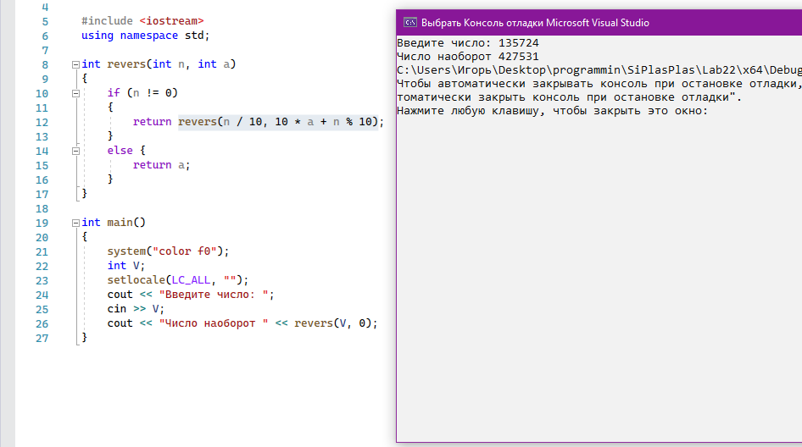Click the 'int V;' declaration

pyautogui.click(x=125, y=266)
